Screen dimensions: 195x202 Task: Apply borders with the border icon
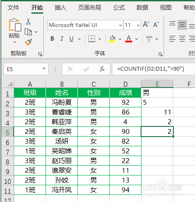[x=92, y=39]
